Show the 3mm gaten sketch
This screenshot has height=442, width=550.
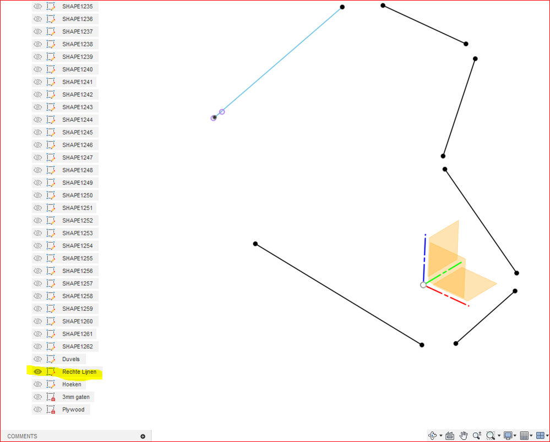[x=37, y=397]
